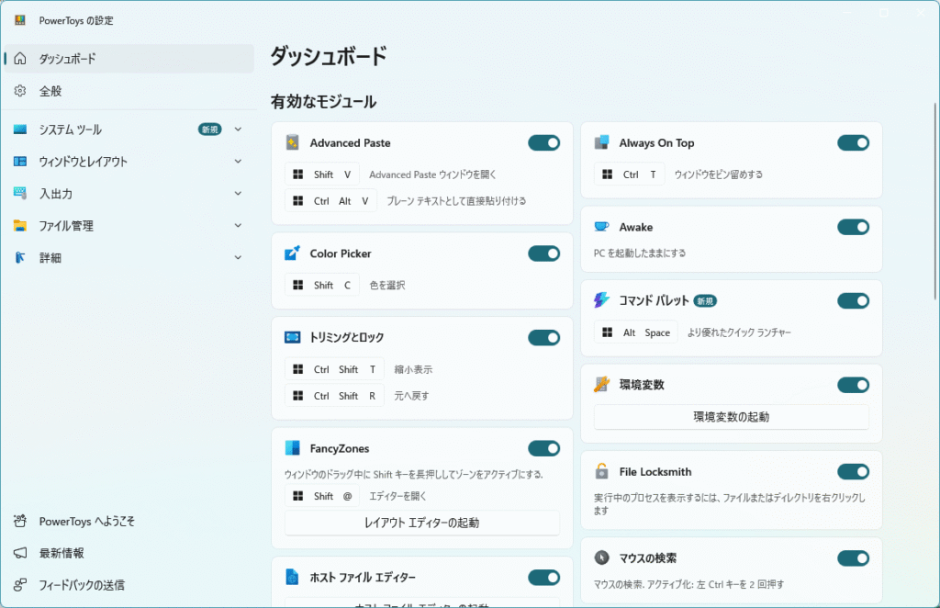Click the マウスの検索 module icon
Image resolution: width=940 pixels, height=608 pixels.
point(601,557)
